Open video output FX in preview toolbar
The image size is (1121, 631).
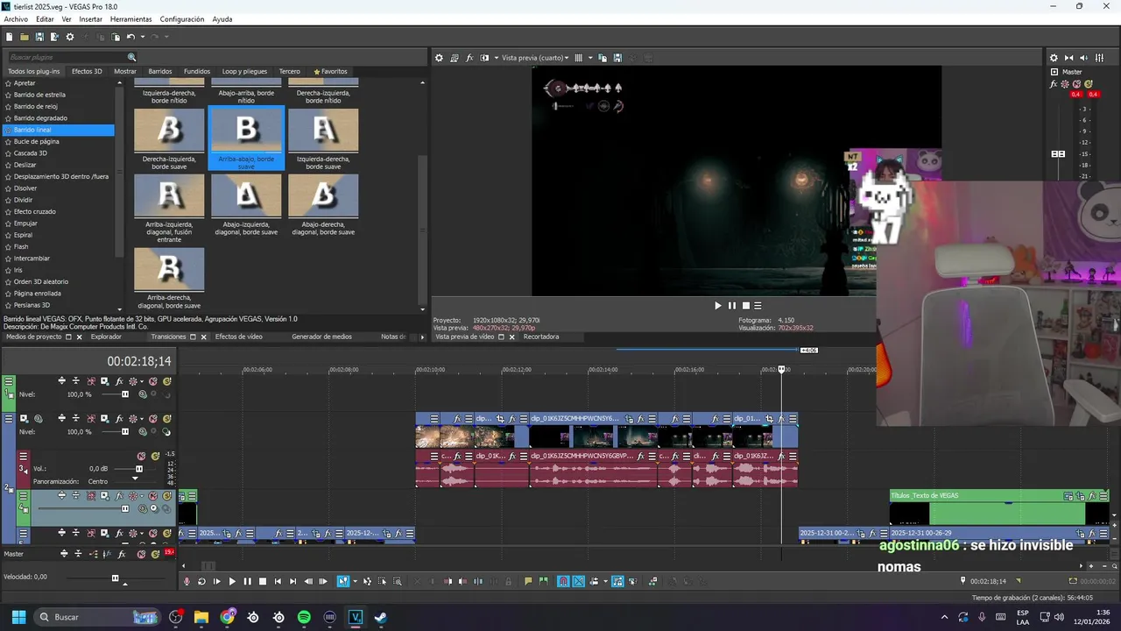point(469,58)
